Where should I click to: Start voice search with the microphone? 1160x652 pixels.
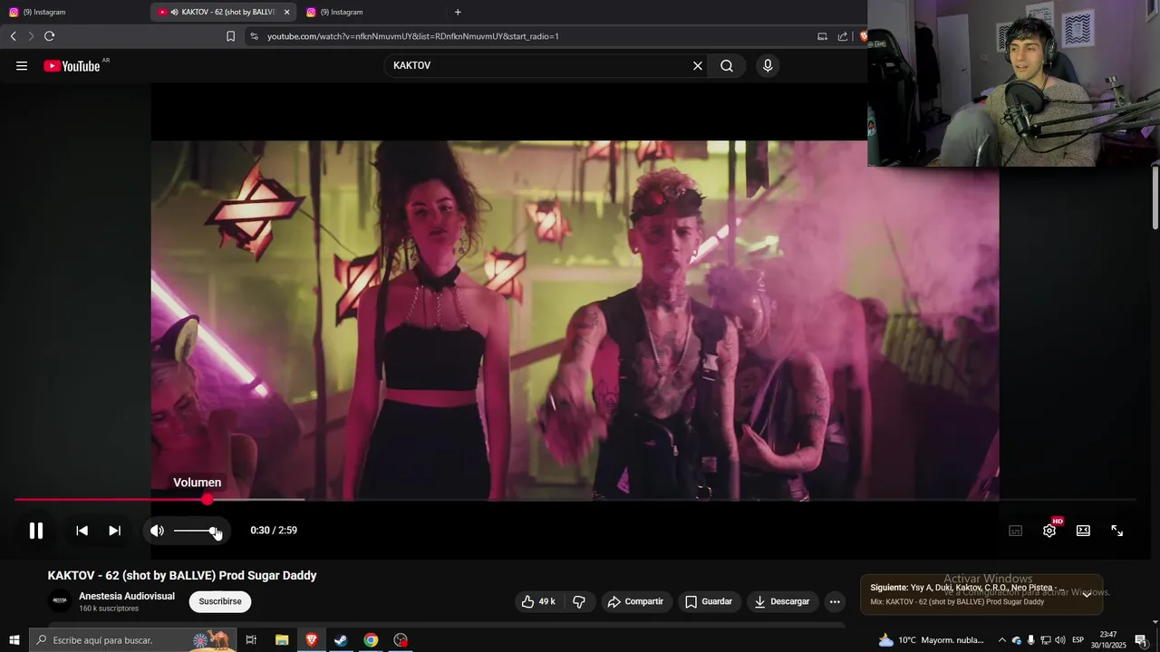point(768,66)
